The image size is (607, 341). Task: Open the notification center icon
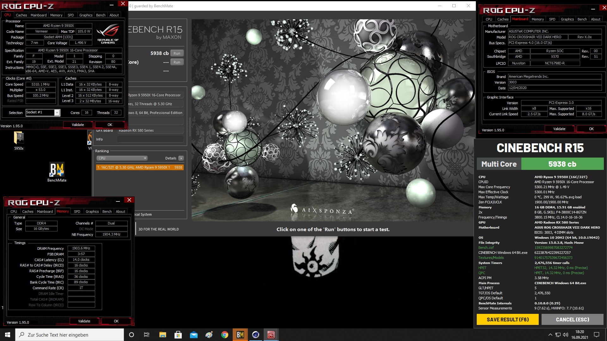point(597,335)
